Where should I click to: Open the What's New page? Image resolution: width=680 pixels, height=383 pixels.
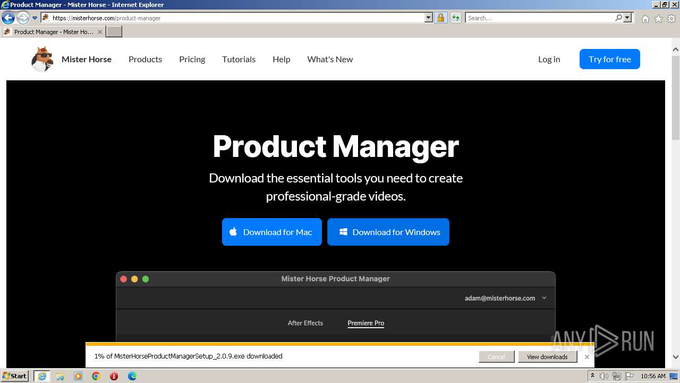(x=330, y=59)
